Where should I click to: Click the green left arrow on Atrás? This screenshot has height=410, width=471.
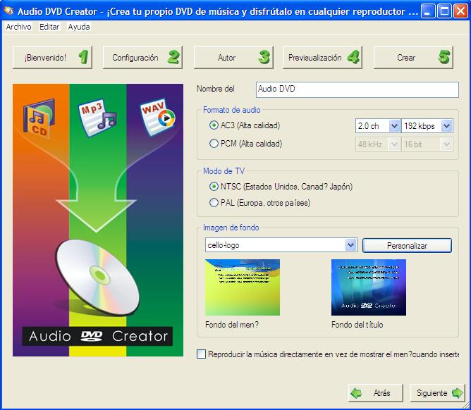357,393
